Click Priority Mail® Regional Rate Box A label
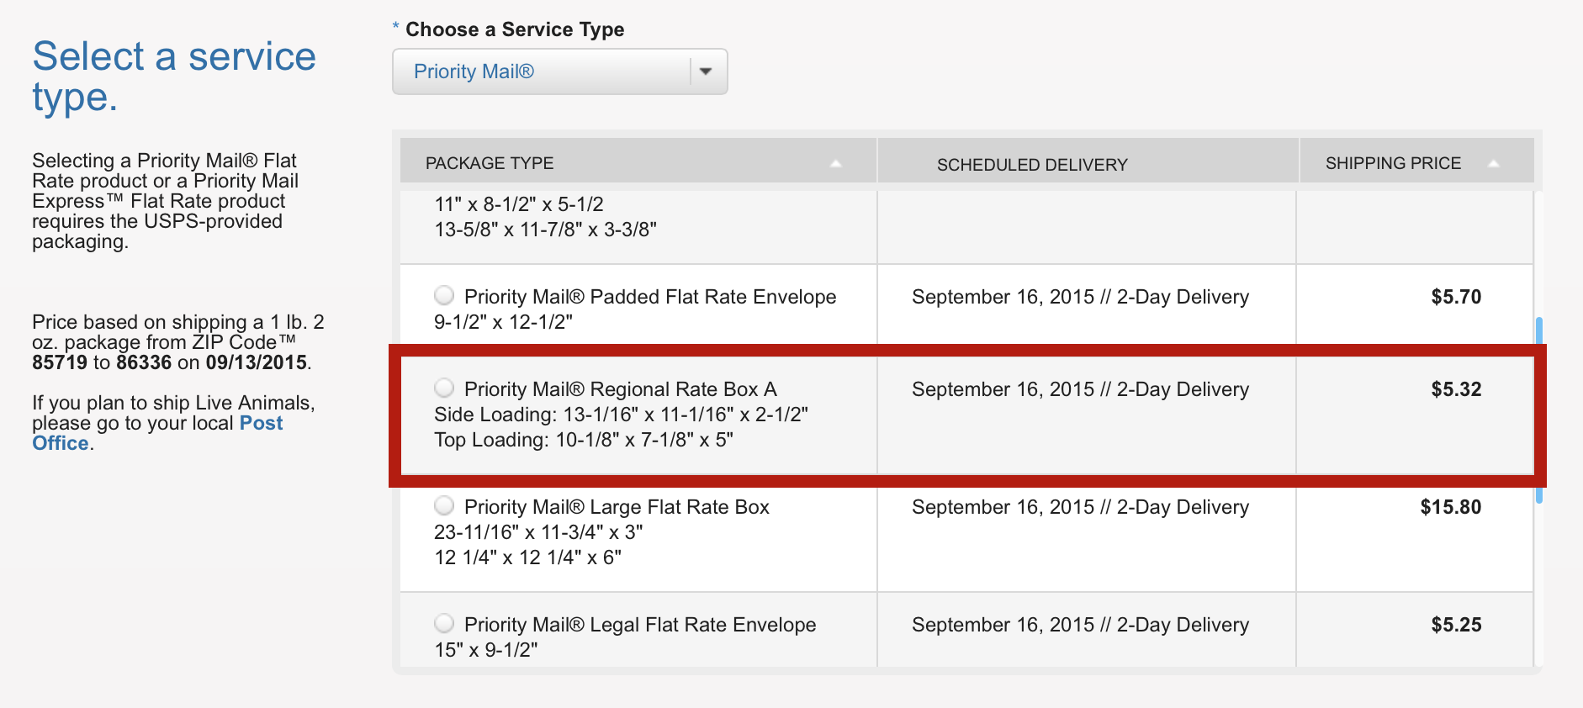 coord(621,389)
